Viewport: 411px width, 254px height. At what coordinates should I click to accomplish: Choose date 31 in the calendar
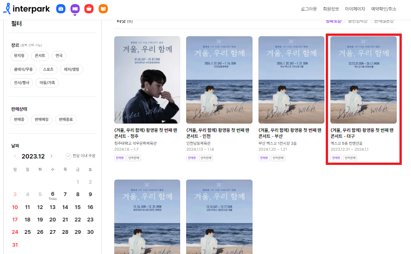15,245
